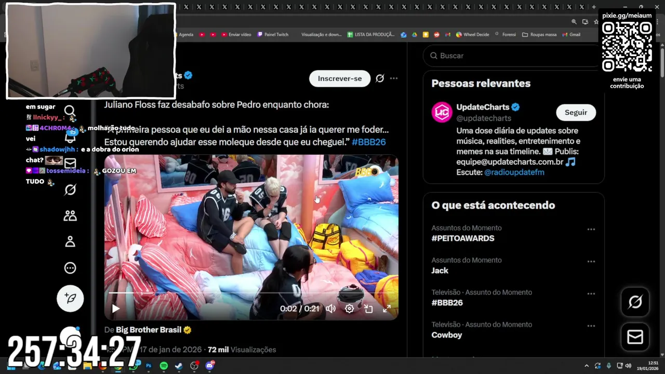The image size is (665, 374).
Task: Open the Roupas massa bookmark folder
Action: (x=539, y=35)
